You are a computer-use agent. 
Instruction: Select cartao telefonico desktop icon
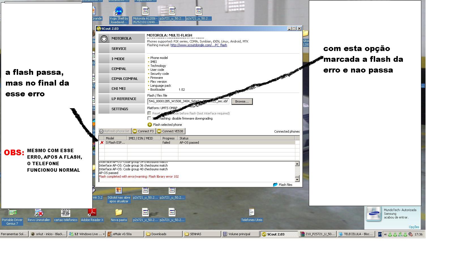point(66,216)
